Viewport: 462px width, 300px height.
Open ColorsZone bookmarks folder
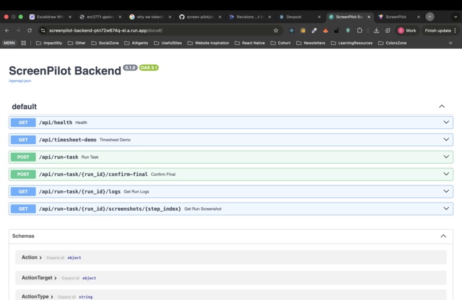tap(393, 43)
